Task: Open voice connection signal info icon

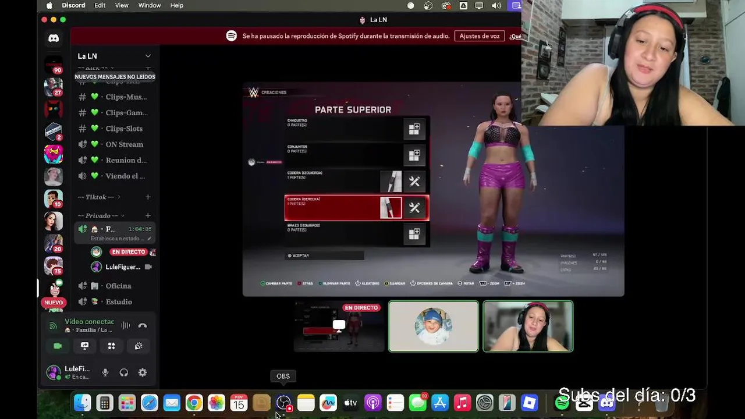Action: tap(53, 326)
